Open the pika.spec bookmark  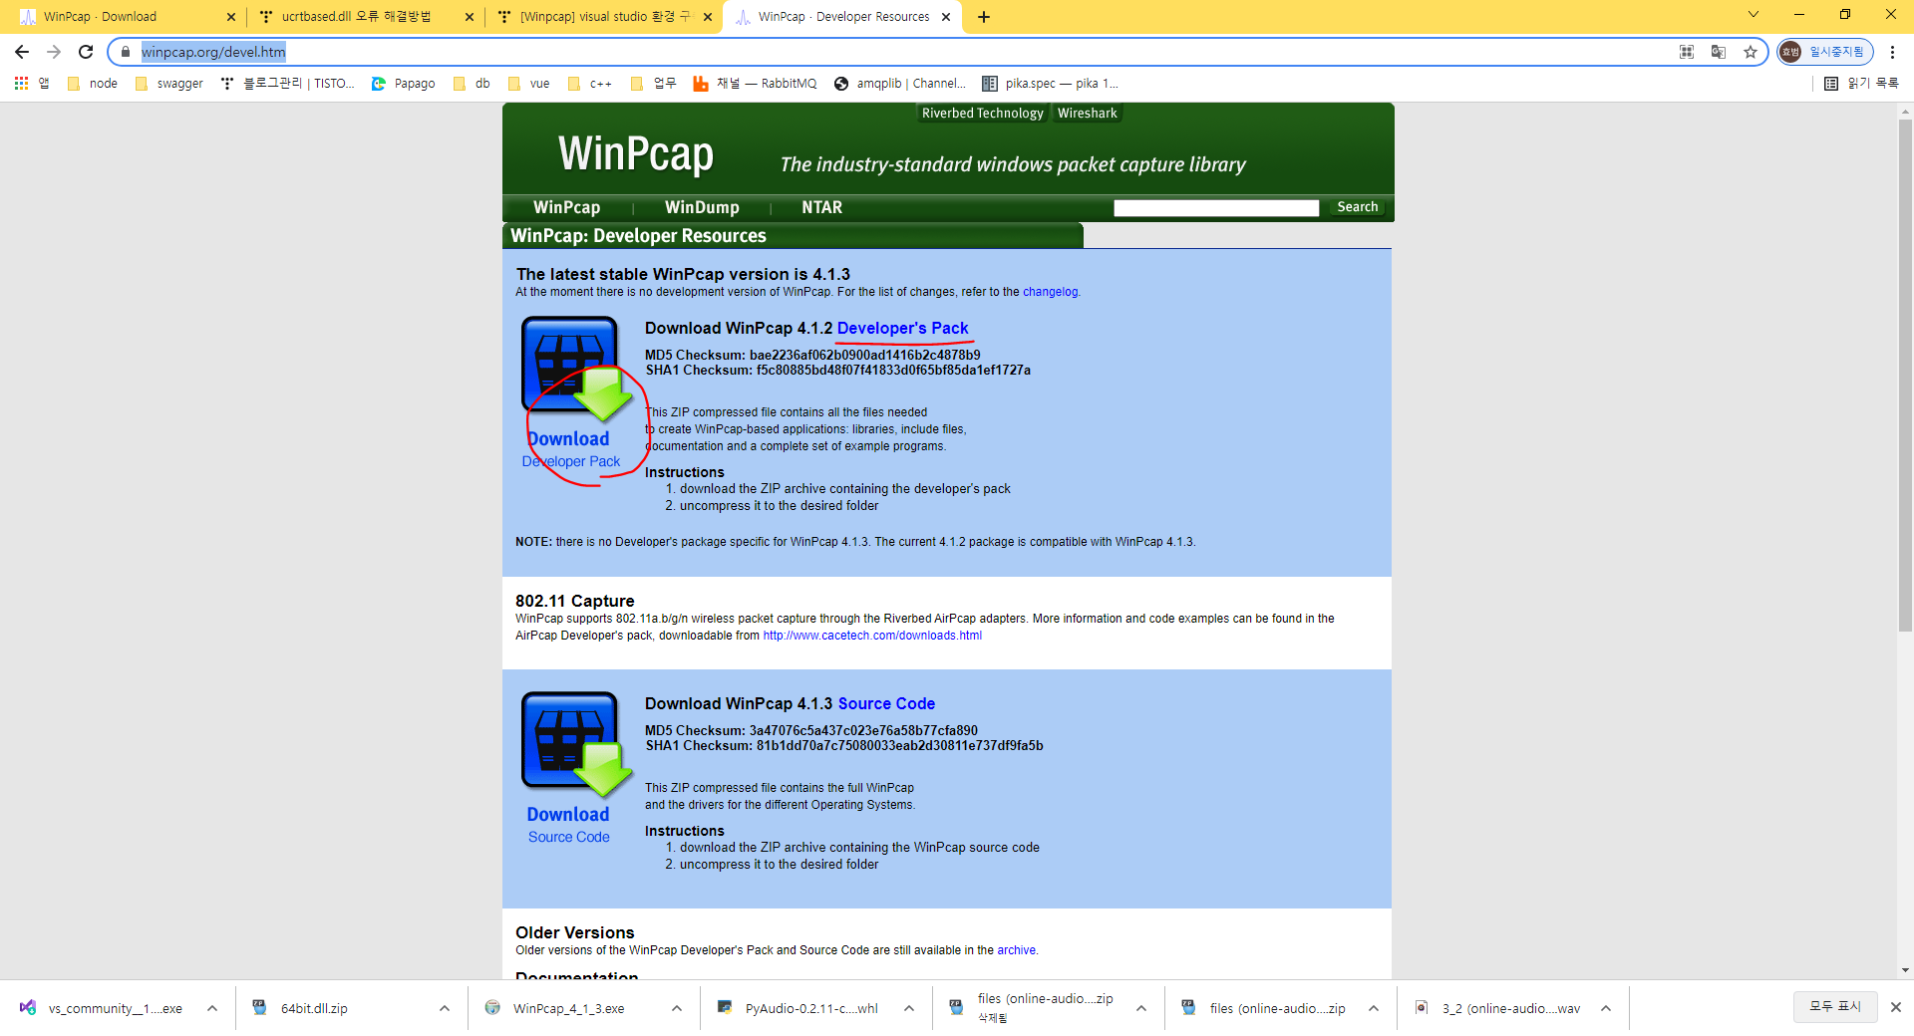click(1051, 84)
